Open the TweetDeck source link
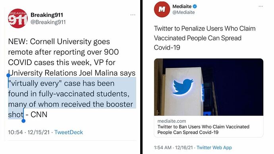This screenshot has width=274, height=154. tap(68, 132)
